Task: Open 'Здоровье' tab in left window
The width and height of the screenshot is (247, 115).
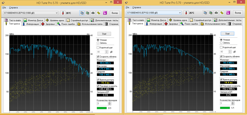Action: pyautogui.click(x=48, y=24)
